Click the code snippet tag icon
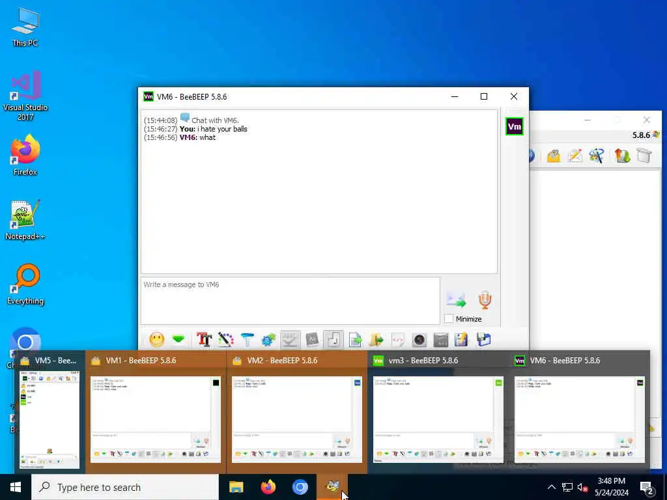The image size is (667, 500). pyautogui.click(x=398, y=340)
